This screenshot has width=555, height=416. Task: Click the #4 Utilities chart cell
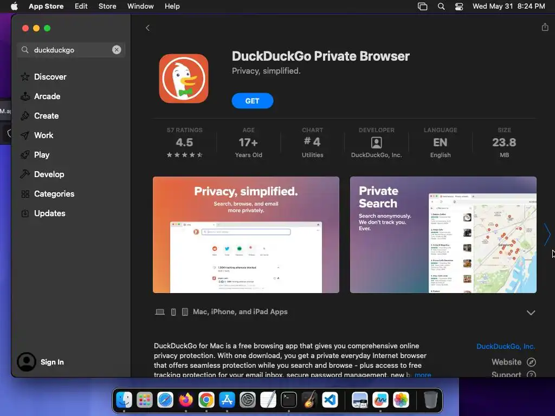(312, 142)
